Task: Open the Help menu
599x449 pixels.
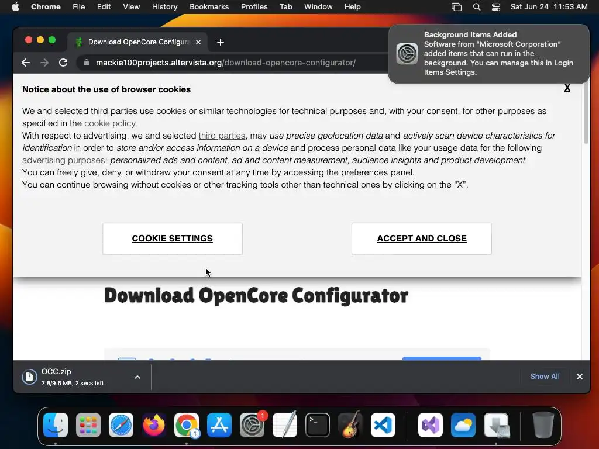Action: click(x=352, y=7)
